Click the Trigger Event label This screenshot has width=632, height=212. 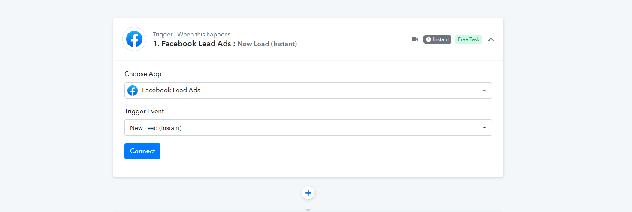click(144, 111)
